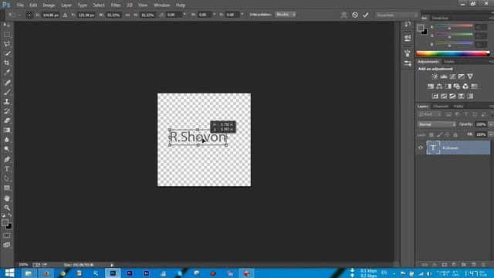Open the File menu
This screenshot has height=278, width=494.
(x=20, y=5)
